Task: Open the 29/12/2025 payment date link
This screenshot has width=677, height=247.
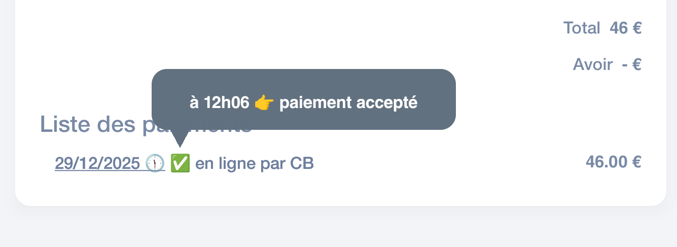Action: coord(97,163)
